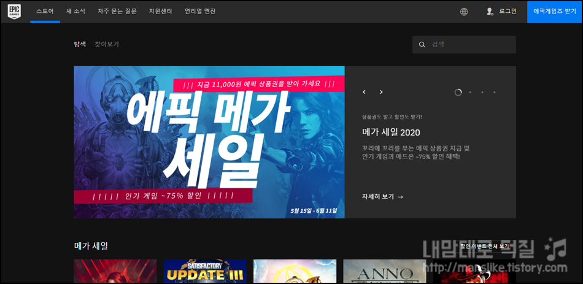Select the 탐색 tab
This screenshot has height=284, width=583.
(x=80, y=44)
